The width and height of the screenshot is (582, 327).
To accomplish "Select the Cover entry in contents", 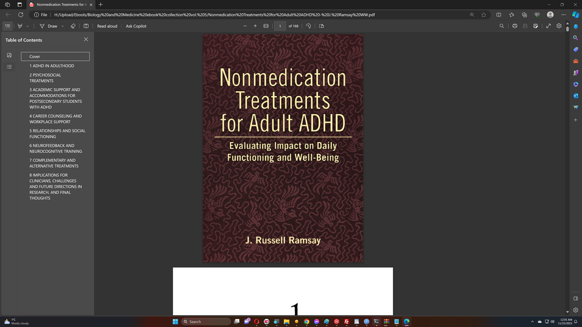I will [55, 56].
